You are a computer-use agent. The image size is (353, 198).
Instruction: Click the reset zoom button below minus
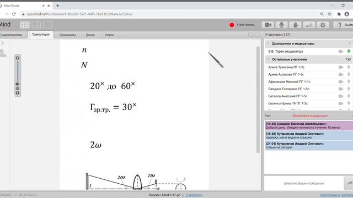[18, 93]
